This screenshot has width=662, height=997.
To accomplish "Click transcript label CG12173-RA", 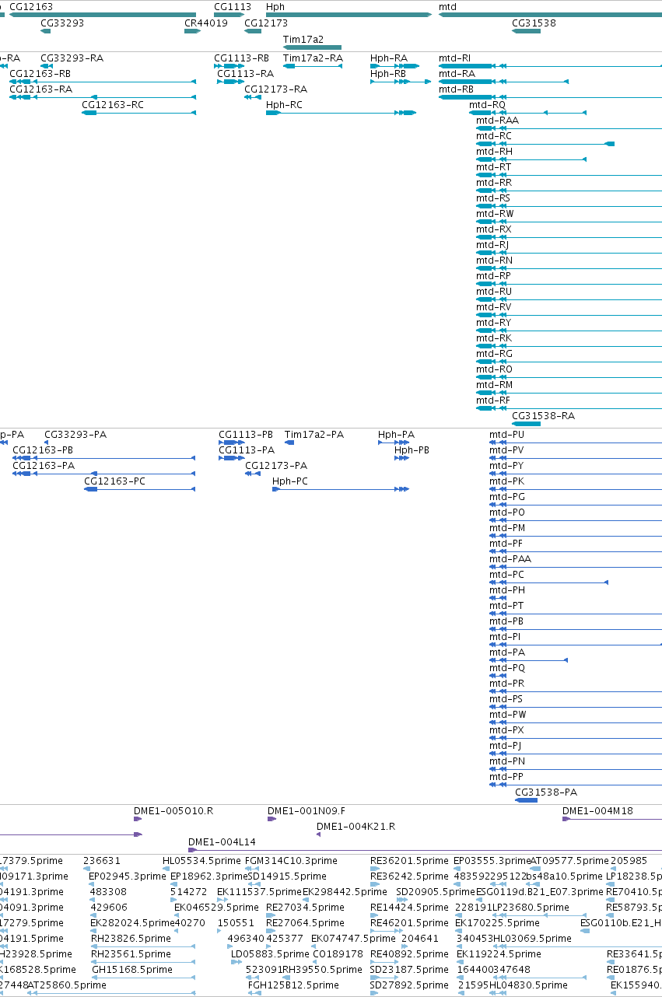I will (275, 89).
